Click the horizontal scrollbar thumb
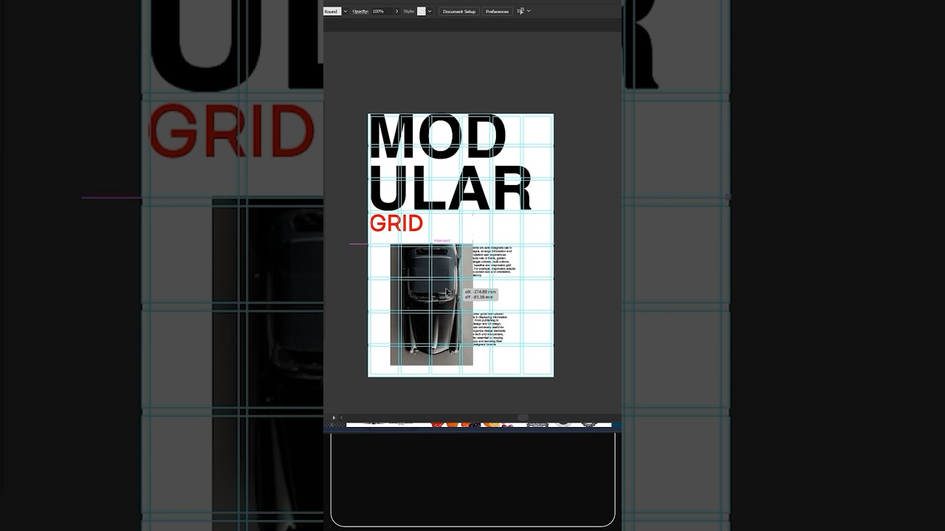 tap(523, 417)
